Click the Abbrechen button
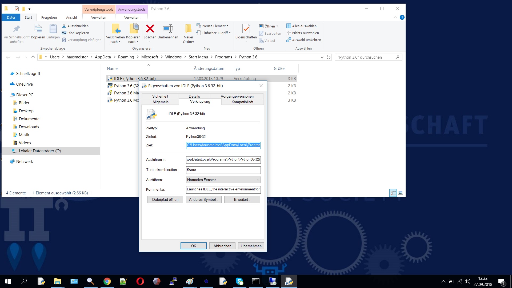This screenshot has height=288, width=512. [x=222, y=246]
